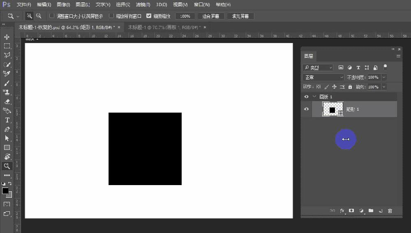Select the Pen tool
Screen dimensions: 411x233
pyautogui.click(x=7, y=129)
